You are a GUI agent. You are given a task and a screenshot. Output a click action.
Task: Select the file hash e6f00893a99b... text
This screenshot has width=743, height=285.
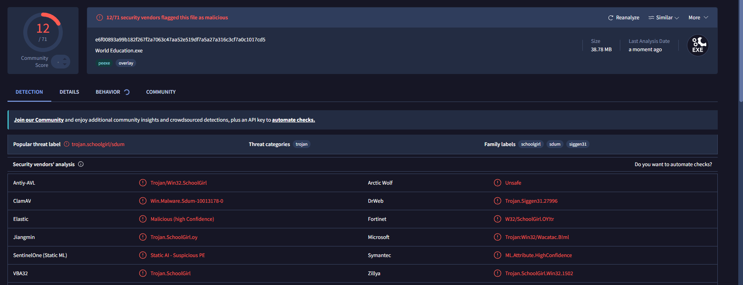(180, 40)
